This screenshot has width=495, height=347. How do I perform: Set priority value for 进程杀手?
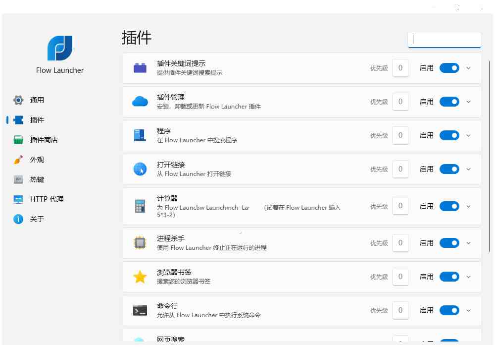(400, 242)
